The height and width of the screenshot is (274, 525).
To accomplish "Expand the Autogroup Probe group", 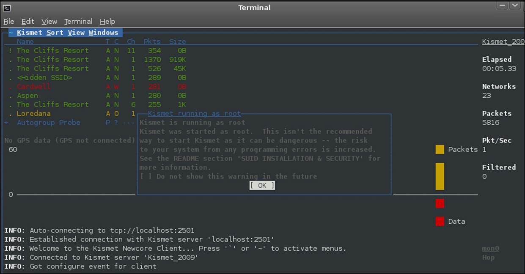I will tap(6, 123).
